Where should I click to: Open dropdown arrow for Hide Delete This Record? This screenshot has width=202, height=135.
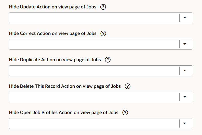point(185,97)
